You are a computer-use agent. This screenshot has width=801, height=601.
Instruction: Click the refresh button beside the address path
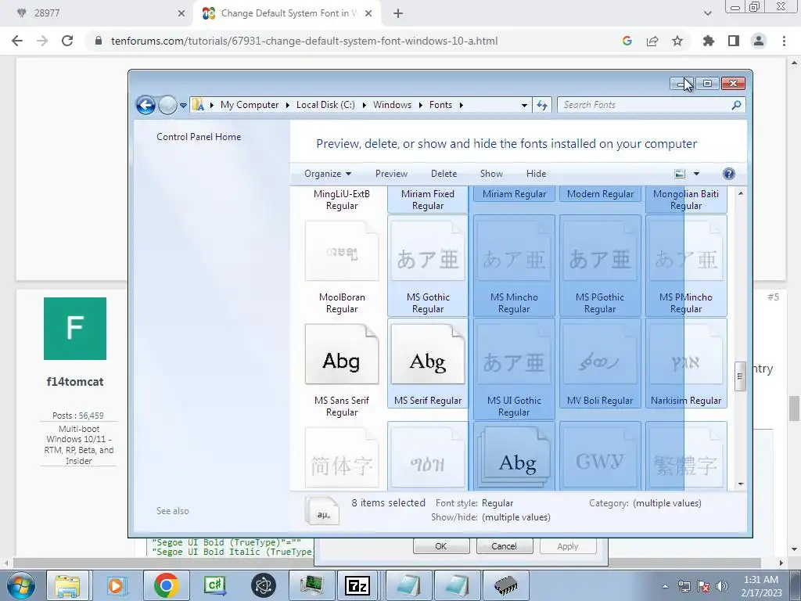coord(541,106)
